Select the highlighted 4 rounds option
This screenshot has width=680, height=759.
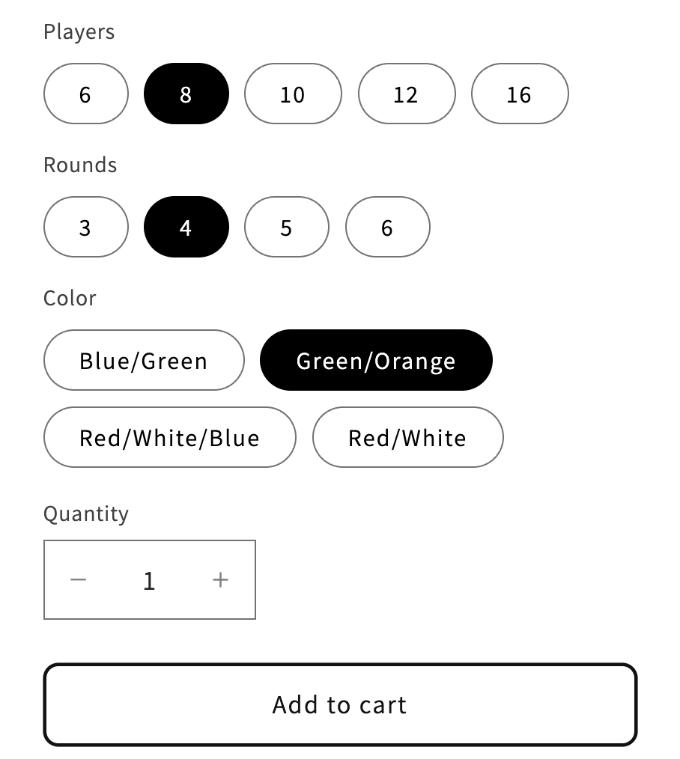coord(186,227)
